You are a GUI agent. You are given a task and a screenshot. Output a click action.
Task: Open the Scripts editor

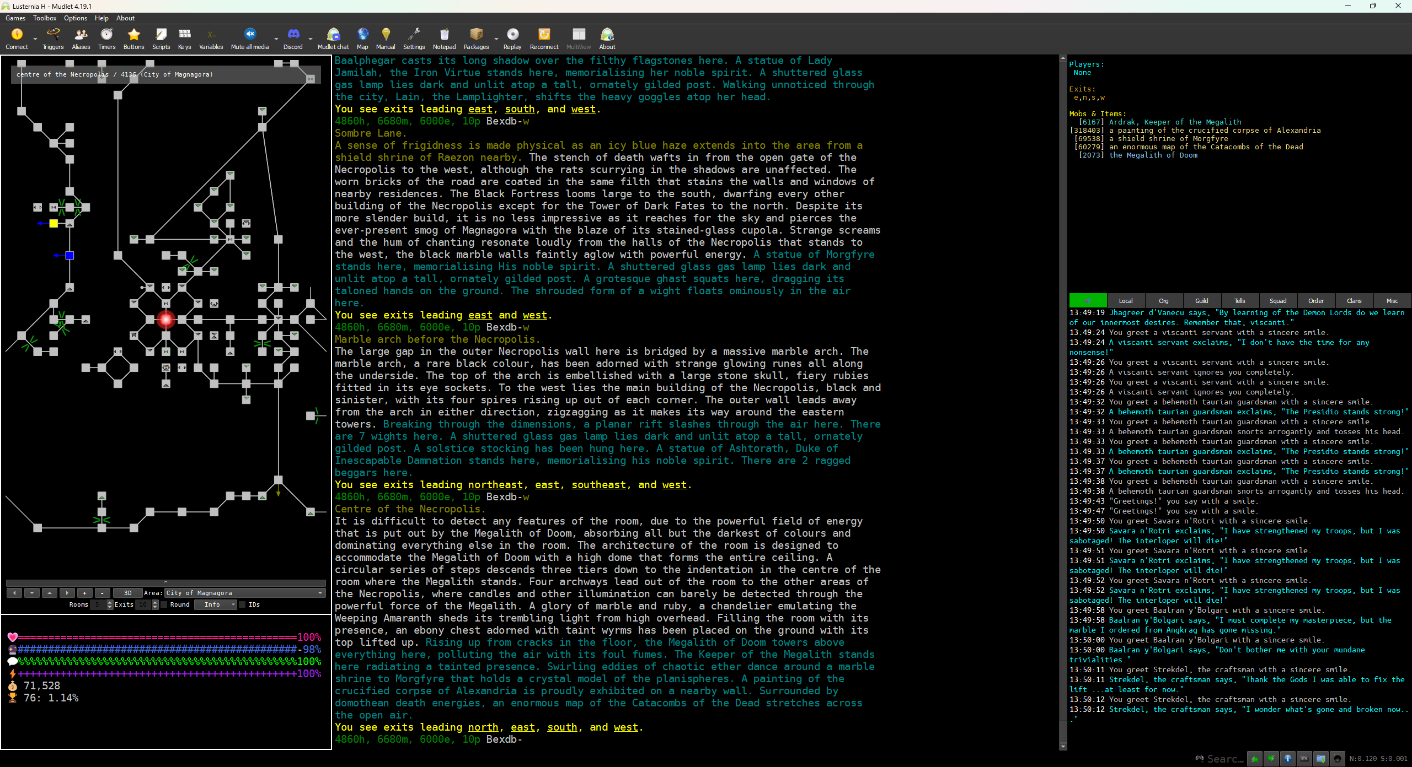pos(161,37)
